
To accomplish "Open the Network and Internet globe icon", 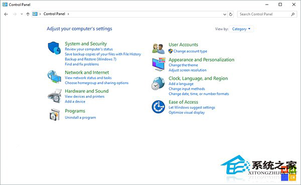I will [54, 77].
